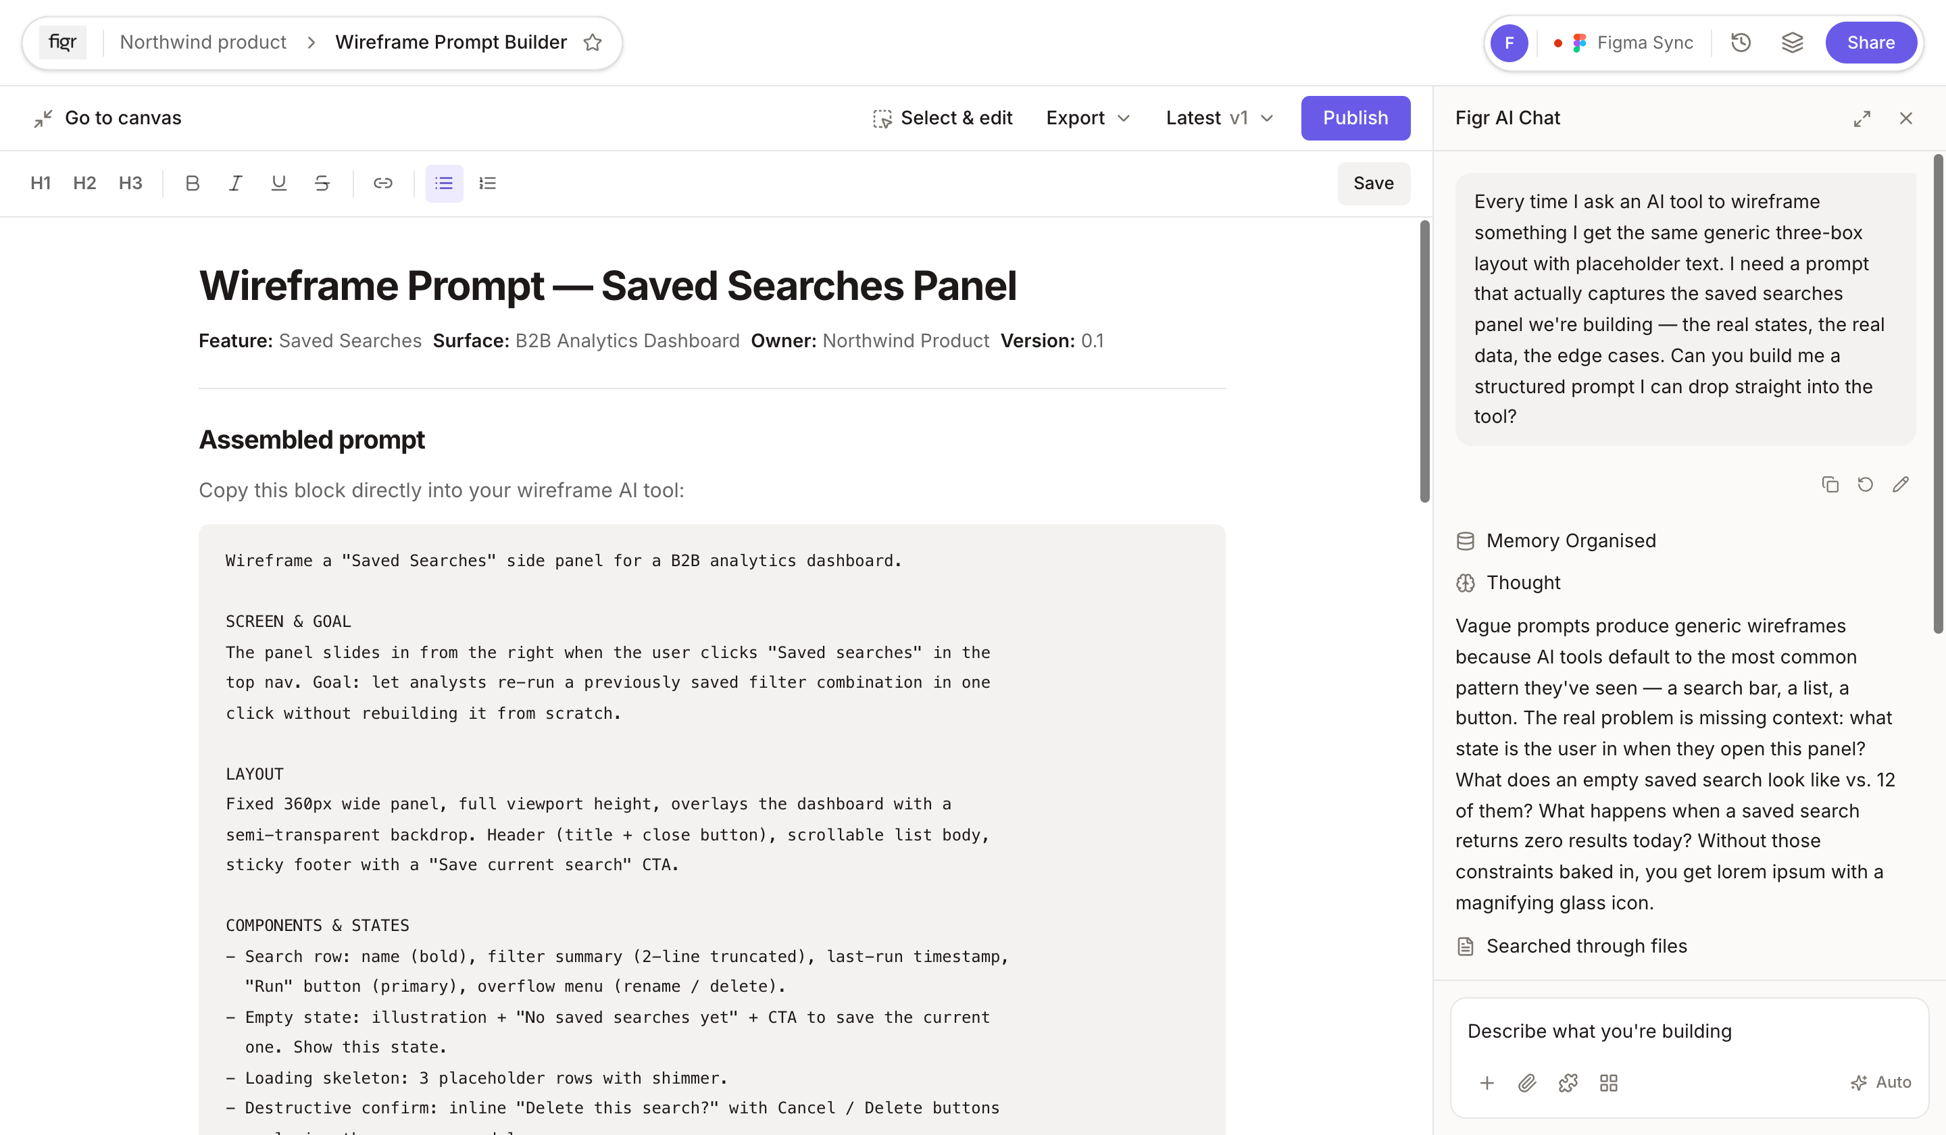Toggle bold formatting

click(x=193, y=183)
